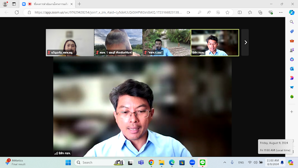298x168 pixels.
Task: Show hidden system tray icons
Action: (x=224, y=162)
